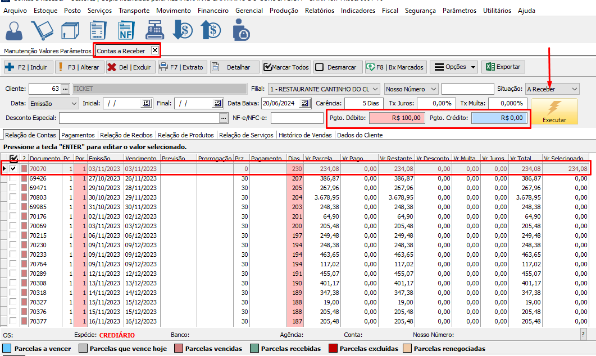Image resolution: width=596 pixels, height=356 pixels.
Task: Switch to the Pagamentos tab
Action: (x=79, y=135)
